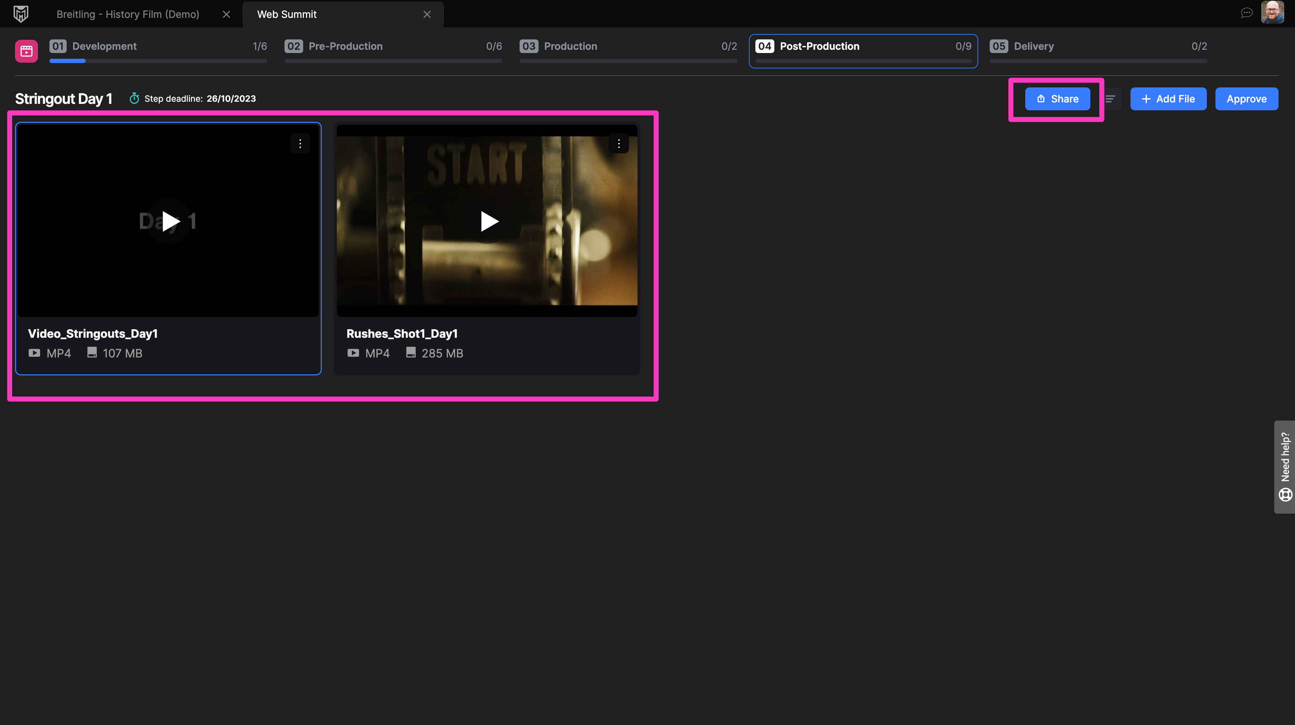Select the 04 Post-Production stage
The height and width of the screenshot is (725, 1295).
point(863,51)
